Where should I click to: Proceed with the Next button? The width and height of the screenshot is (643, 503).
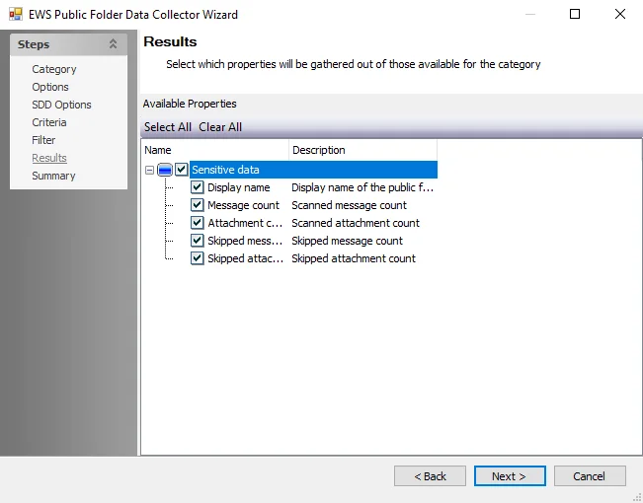[x=510, y=476]
